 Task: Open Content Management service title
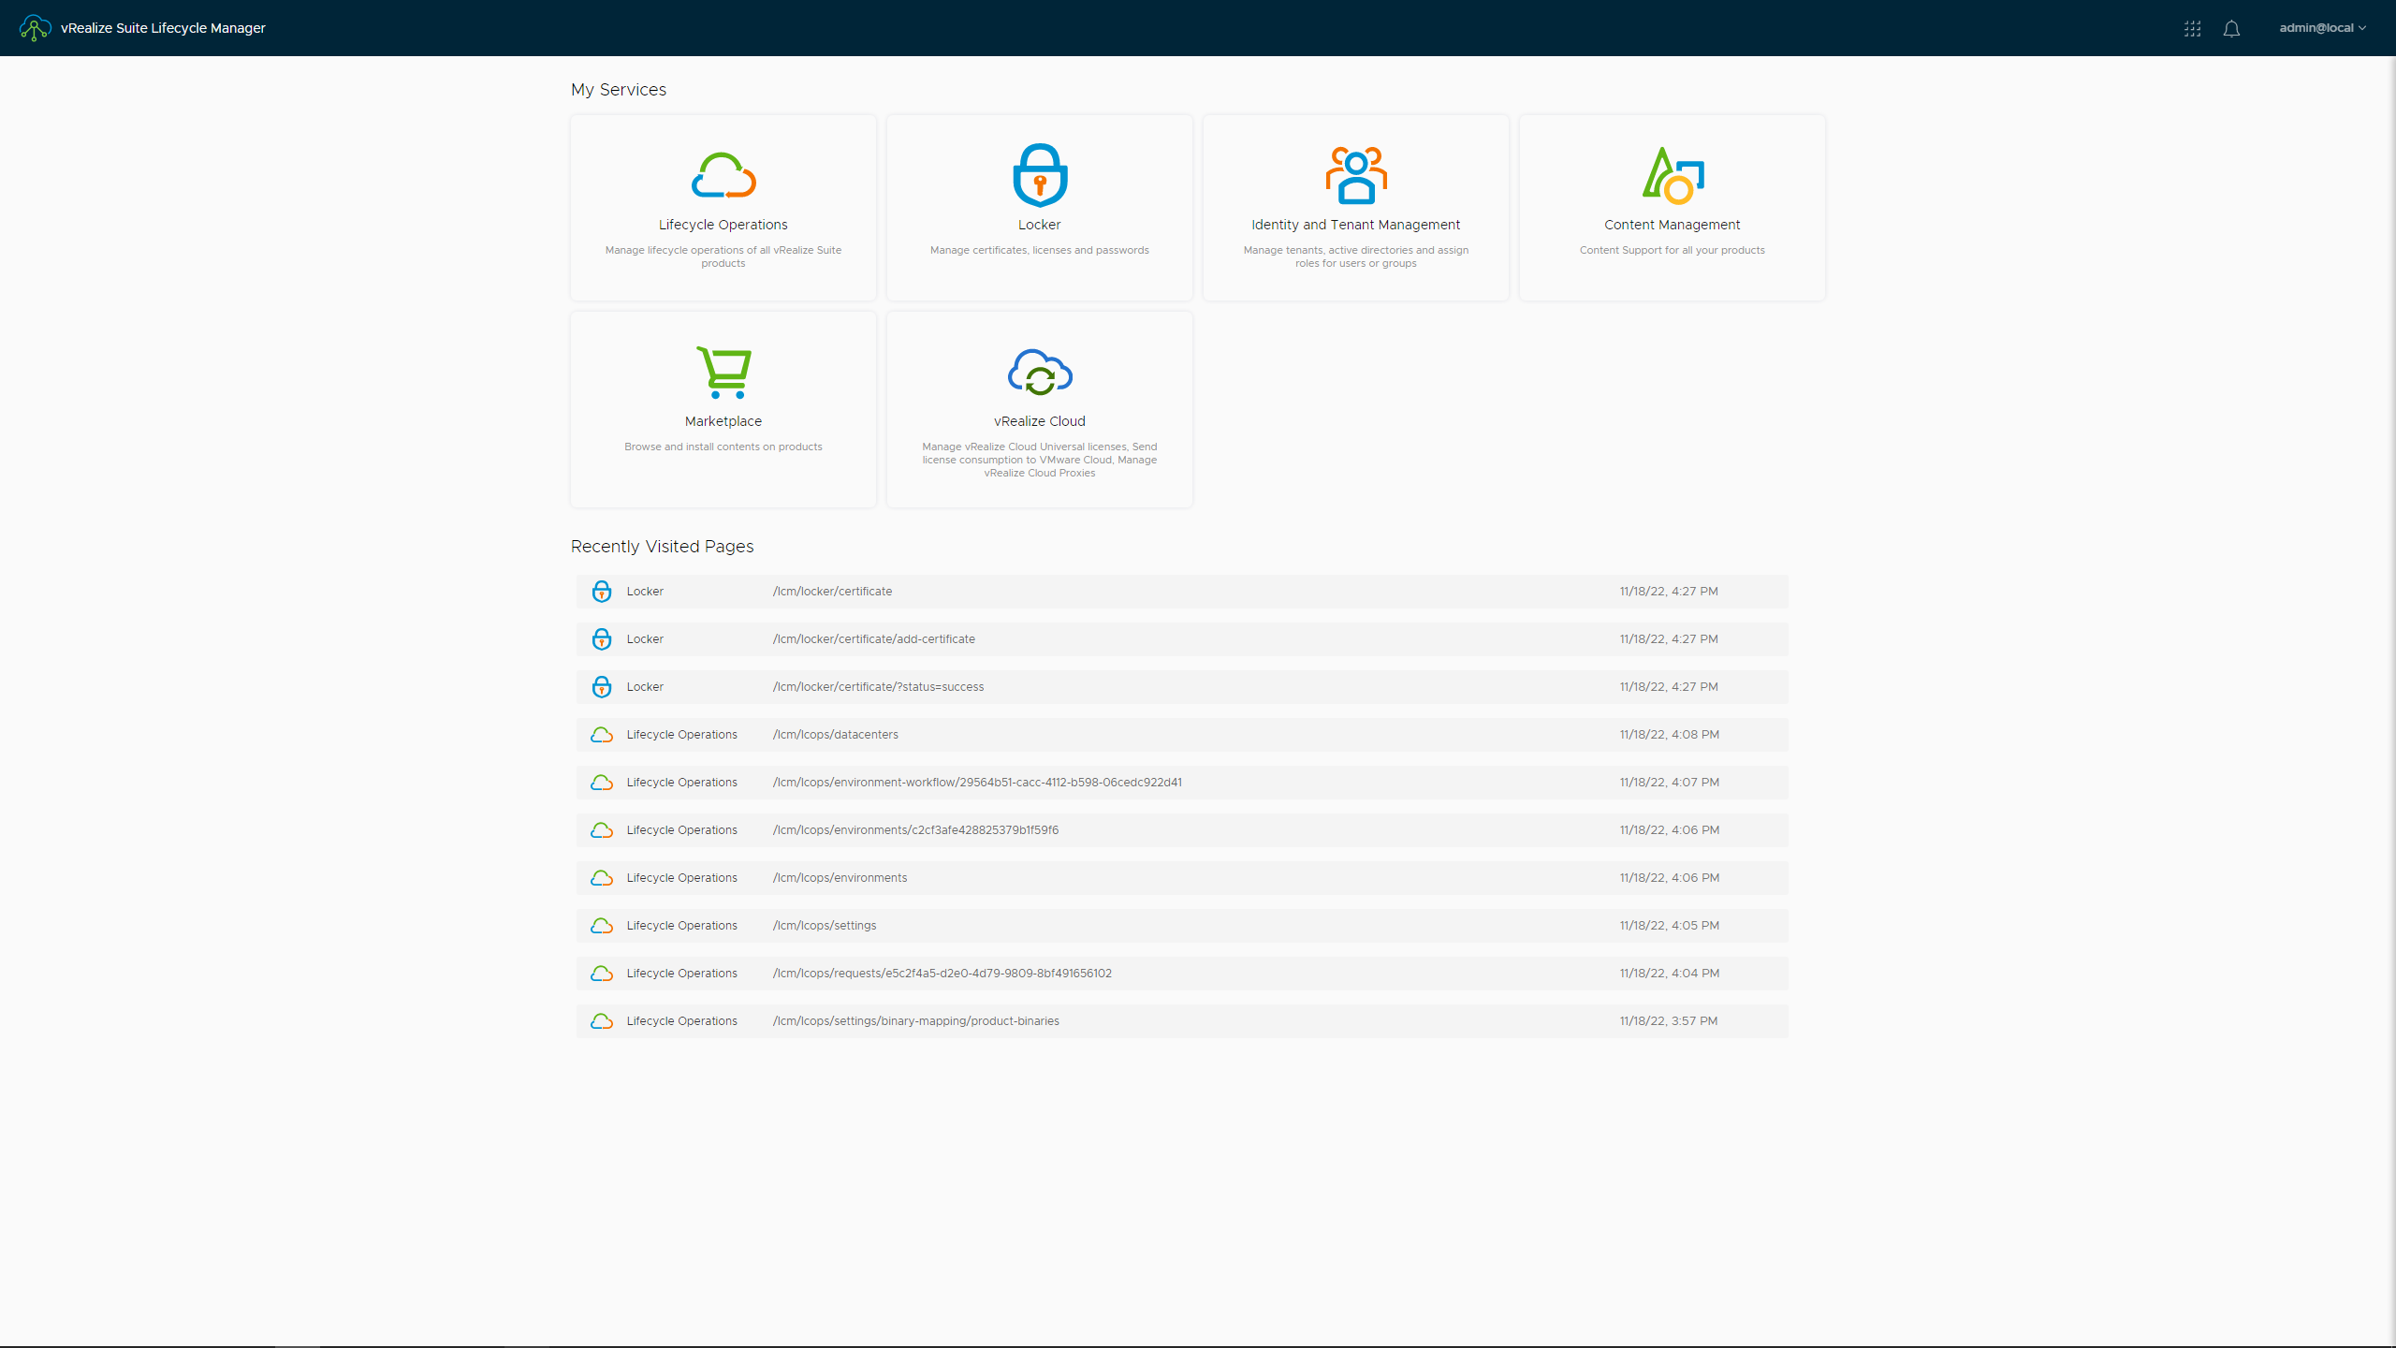1673,225
